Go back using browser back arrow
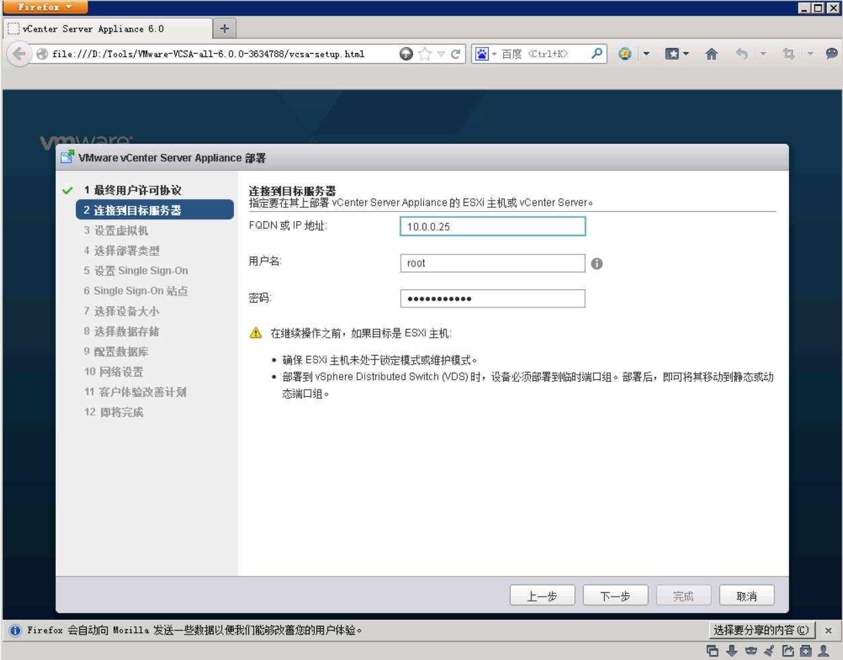This screenshot has width=843, height=660. click(19, 54)
